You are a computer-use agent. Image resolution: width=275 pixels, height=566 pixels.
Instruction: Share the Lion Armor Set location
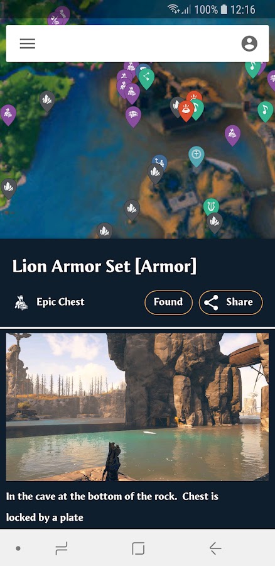tap(230, 302)
